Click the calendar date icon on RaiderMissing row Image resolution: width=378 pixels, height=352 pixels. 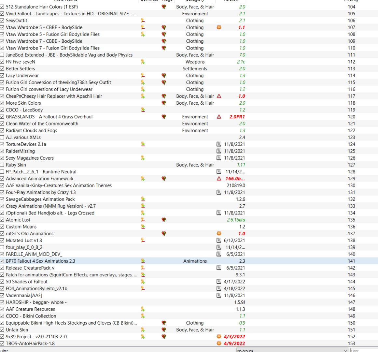[219, 151]
